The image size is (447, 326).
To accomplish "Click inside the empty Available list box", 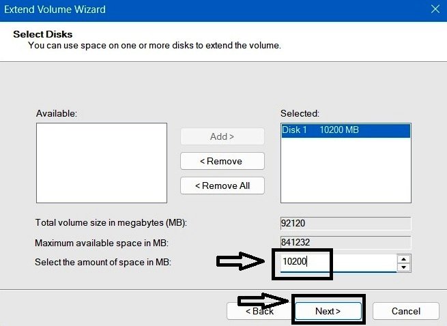I will point(102,163).
